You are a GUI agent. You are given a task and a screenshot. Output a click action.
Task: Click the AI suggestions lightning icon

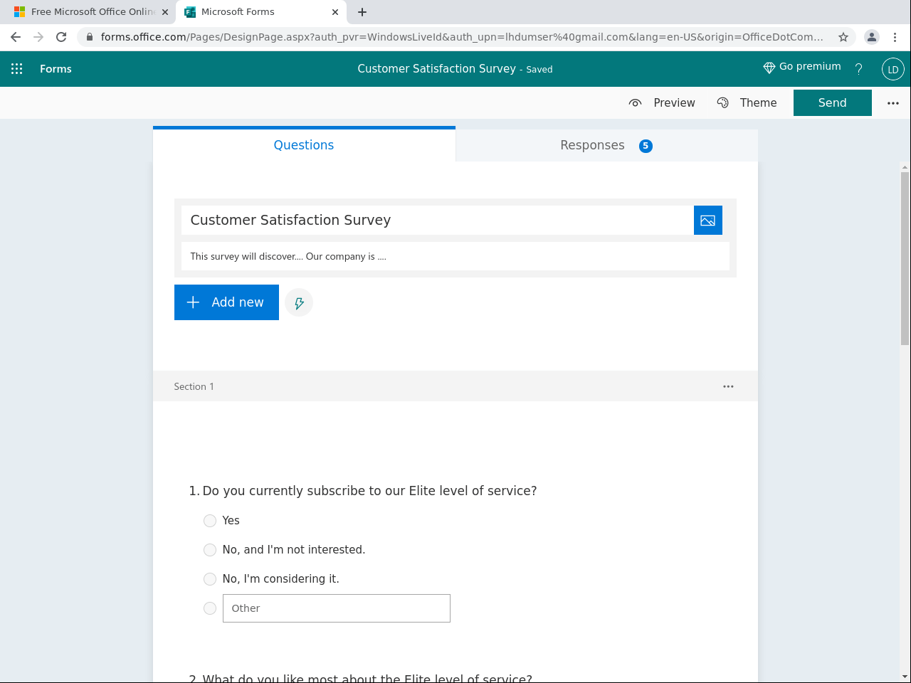coord(298,302)
